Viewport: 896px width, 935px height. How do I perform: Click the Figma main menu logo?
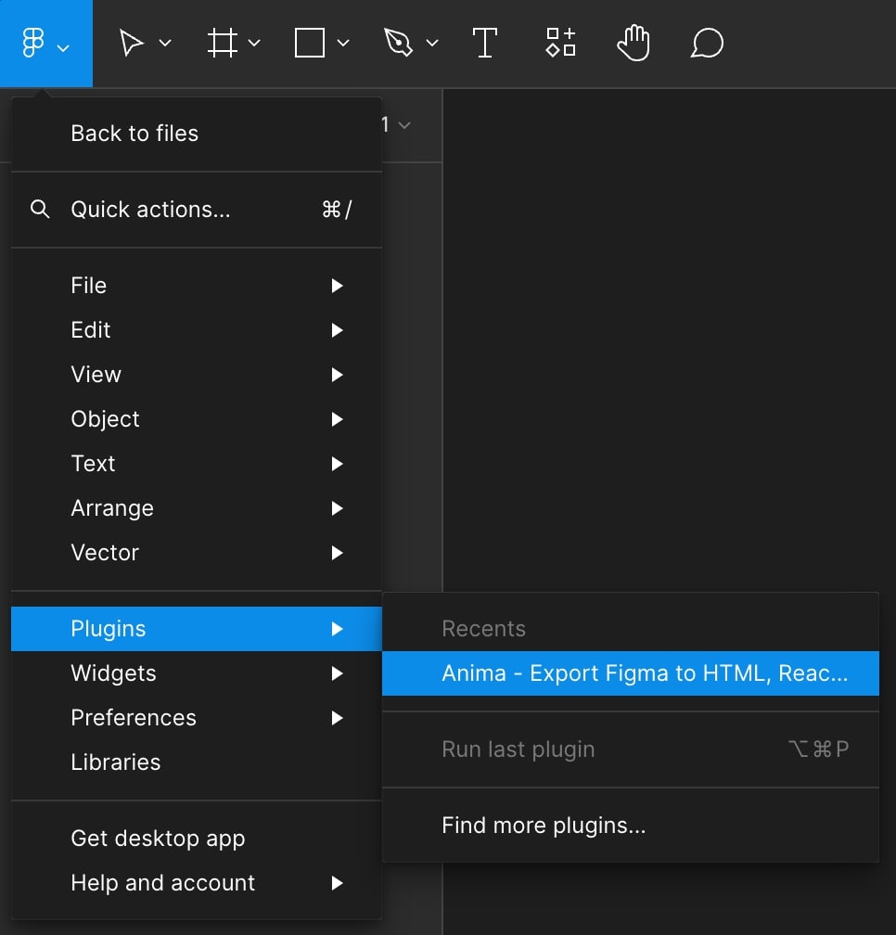tap(34, 44)
